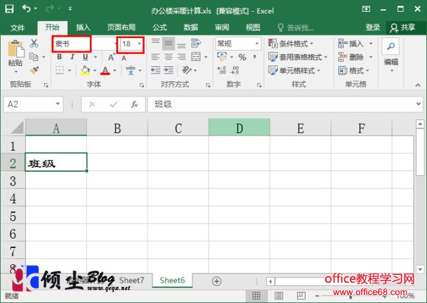This screenshot has width=427, height=303.
Task: Decrease decimal places
Action: coord(235,70)
